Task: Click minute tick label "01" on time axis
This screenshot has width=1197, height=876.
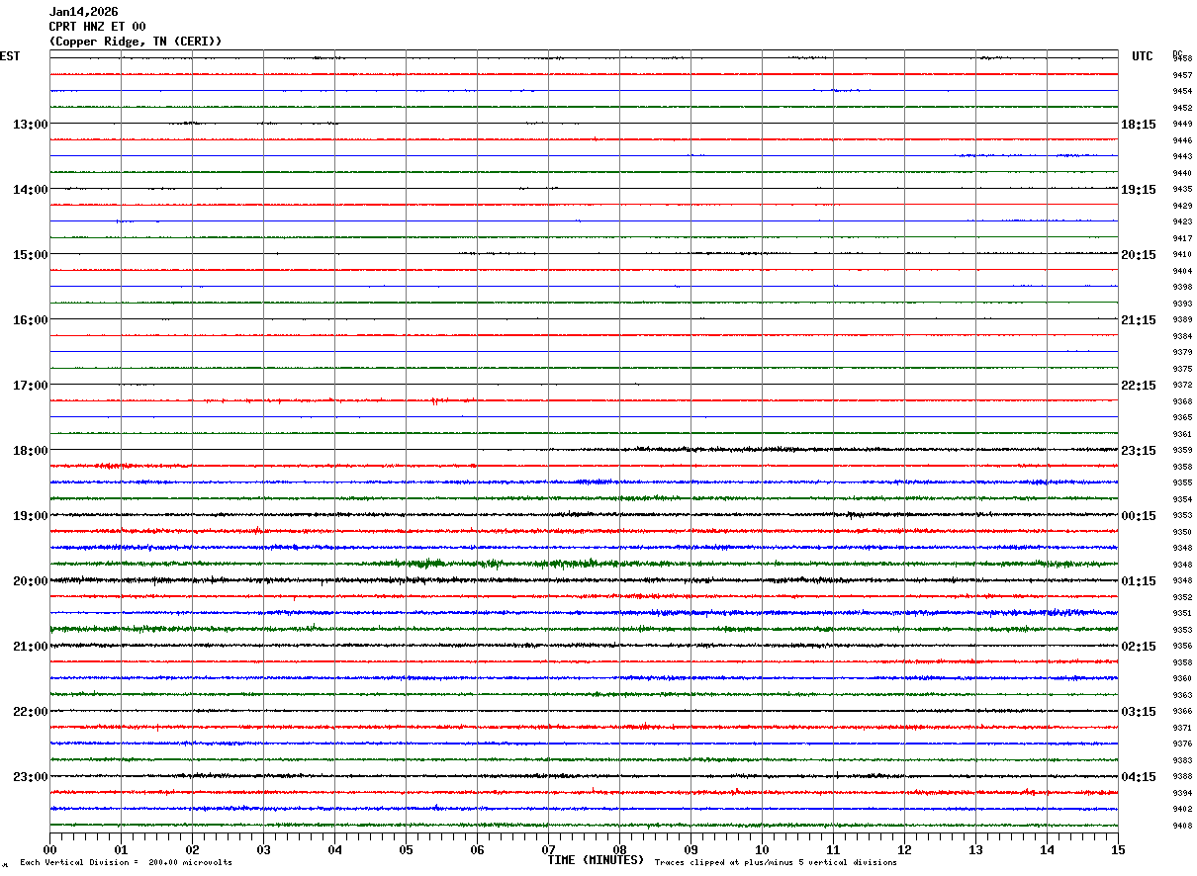Action: coord(121,850)
